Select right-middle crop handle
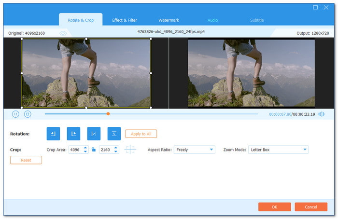 click(151, 73)
